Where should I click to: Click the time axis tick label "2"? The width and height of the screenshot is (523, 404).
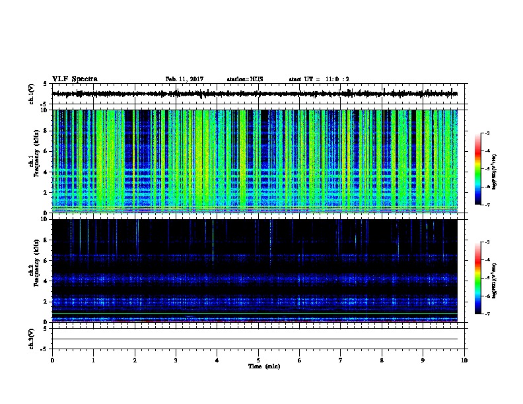click(135, 360)
